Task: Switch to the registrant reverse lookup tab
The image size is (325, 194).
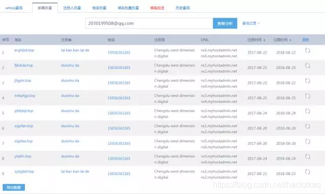Action: [72, 8]
